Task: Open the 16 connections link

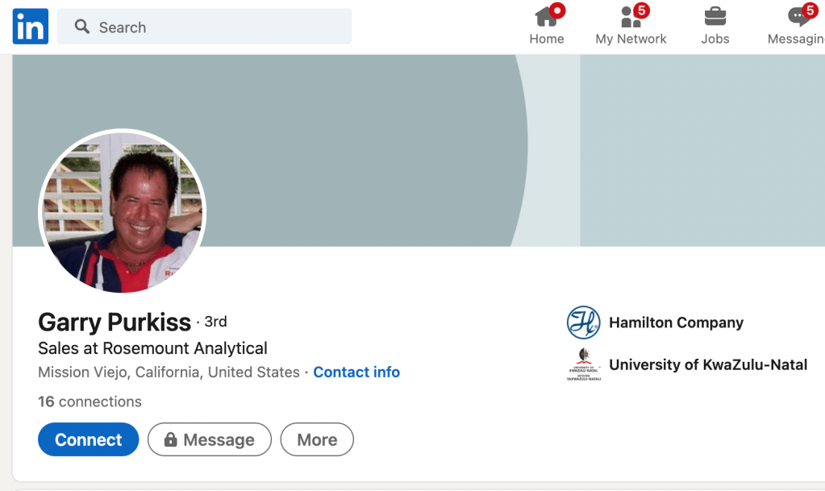Action: click(90, 402)
